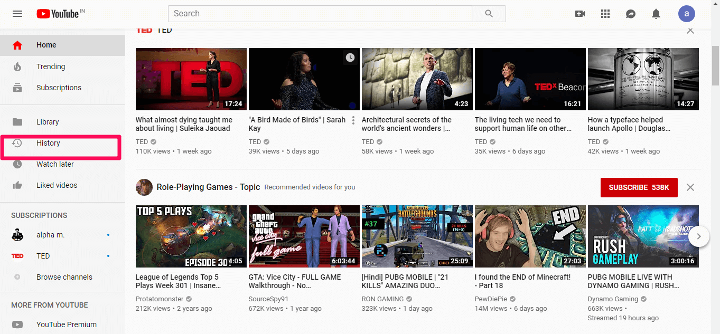Click the YouTube logo
720x334 pixels.
tap(58, 14)
